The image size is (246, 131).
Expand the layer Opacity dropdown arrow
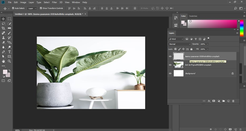208,44
